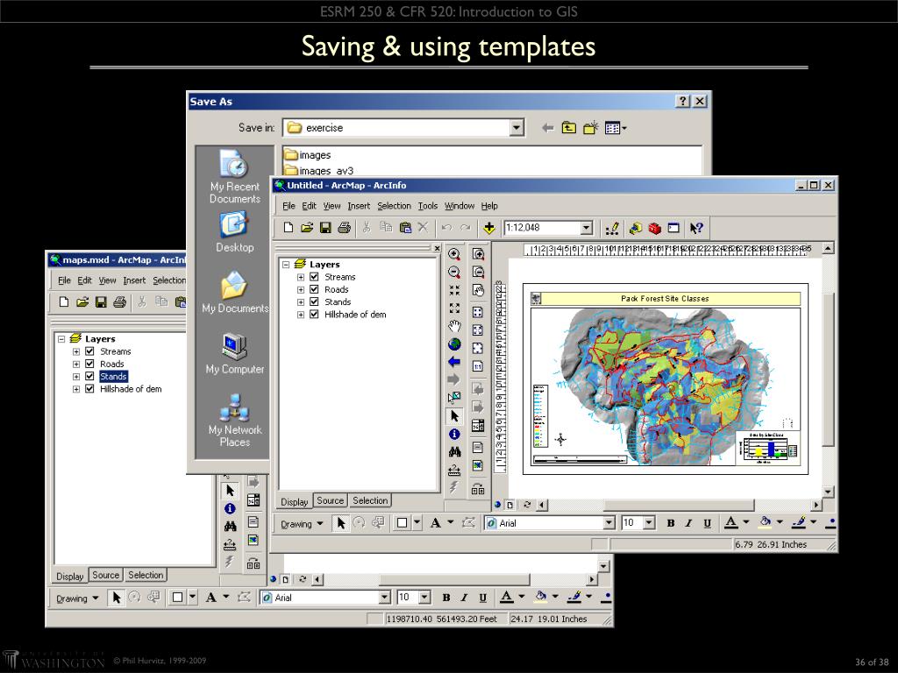Expand Roads layer in maps.mxd tree
This screenshot has height=673, width=898.
(x=76, y=364)
